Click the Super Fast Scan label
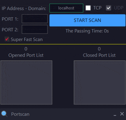Image resolution: width=126 pixels, height=120 pixels. click(27, 39)
